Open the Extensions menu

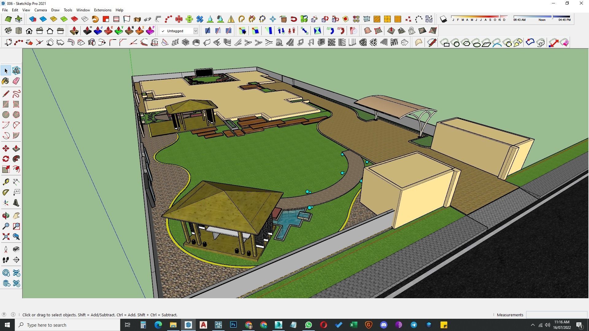tap(102, 10)
